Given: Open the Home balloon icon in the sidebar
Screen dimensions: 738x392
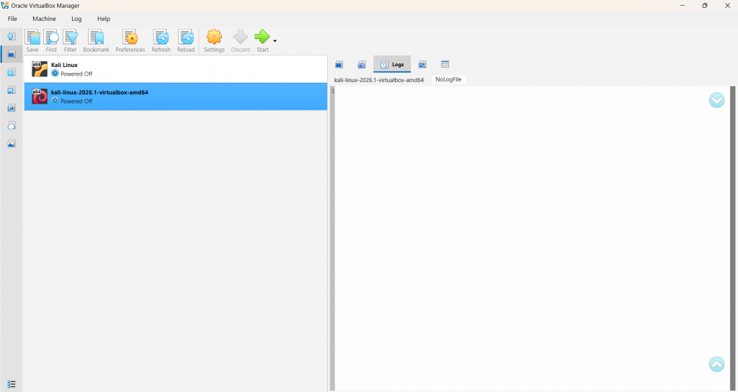Looking at the screenshot, I should pos(12,36).
